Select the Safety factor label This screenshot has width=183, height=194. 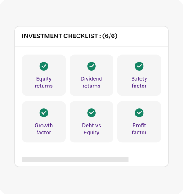(x=139, y=82)
